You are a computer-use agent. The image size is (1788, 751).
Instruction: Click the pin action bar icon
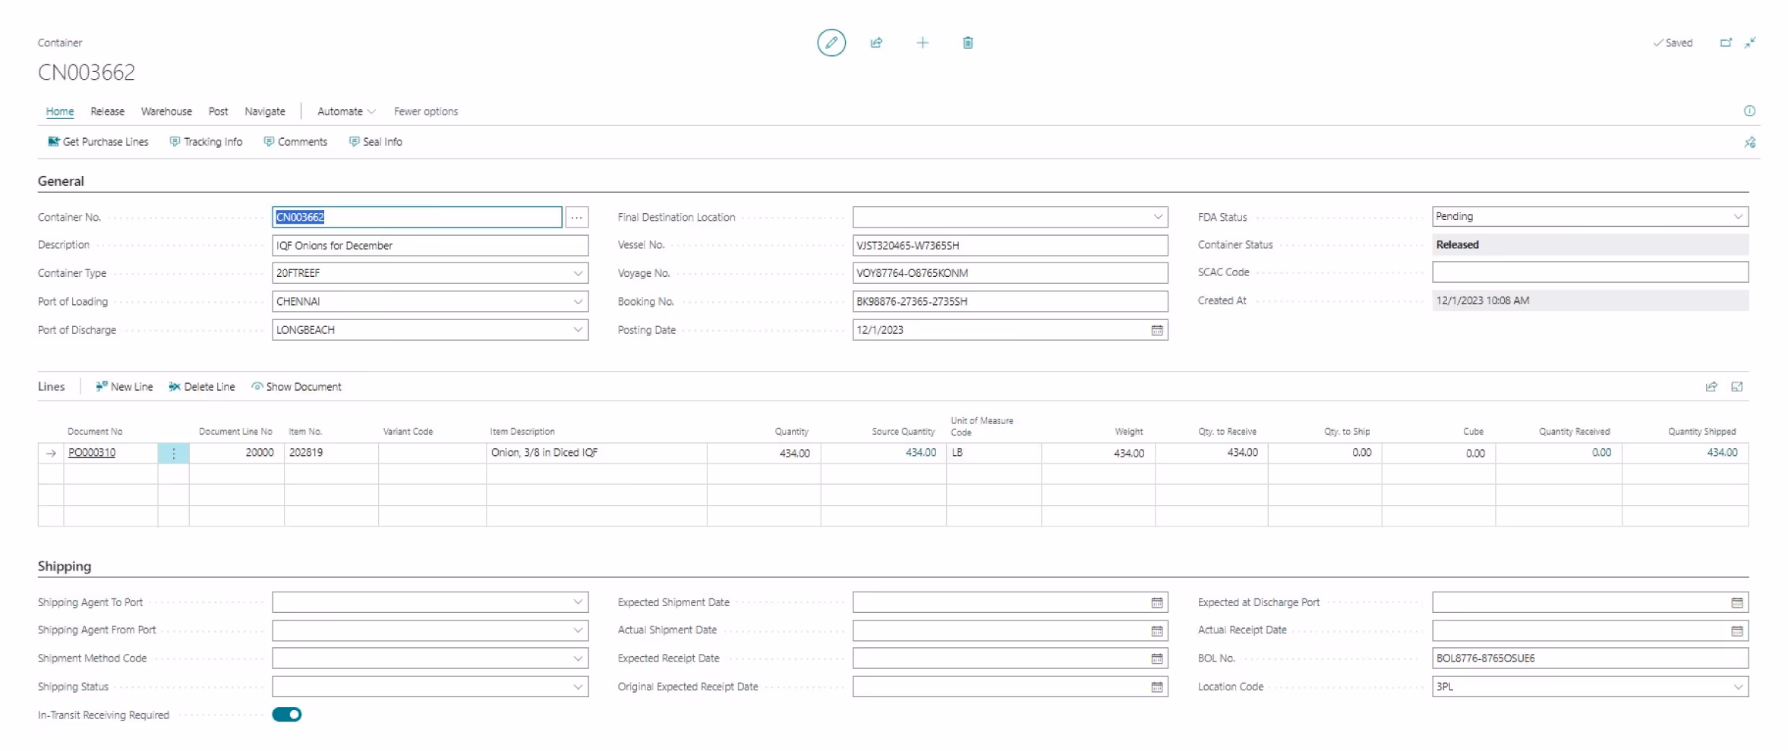[x=1749, y=142]
